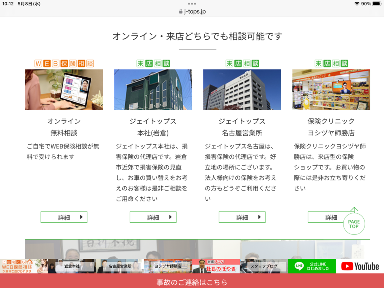Open the ヨシヅヤ師勝店 bottom banner
This screenshot has height=288, width=384.
168,266
